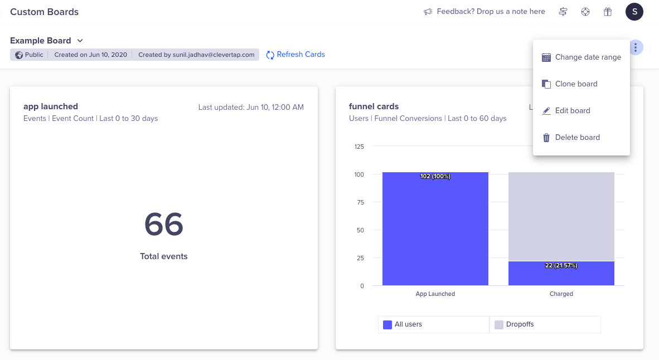The height and width of the screenshot is (360, 659).
Task: Click the help lifebuoy icon in the header
Action: click(585, 11)
